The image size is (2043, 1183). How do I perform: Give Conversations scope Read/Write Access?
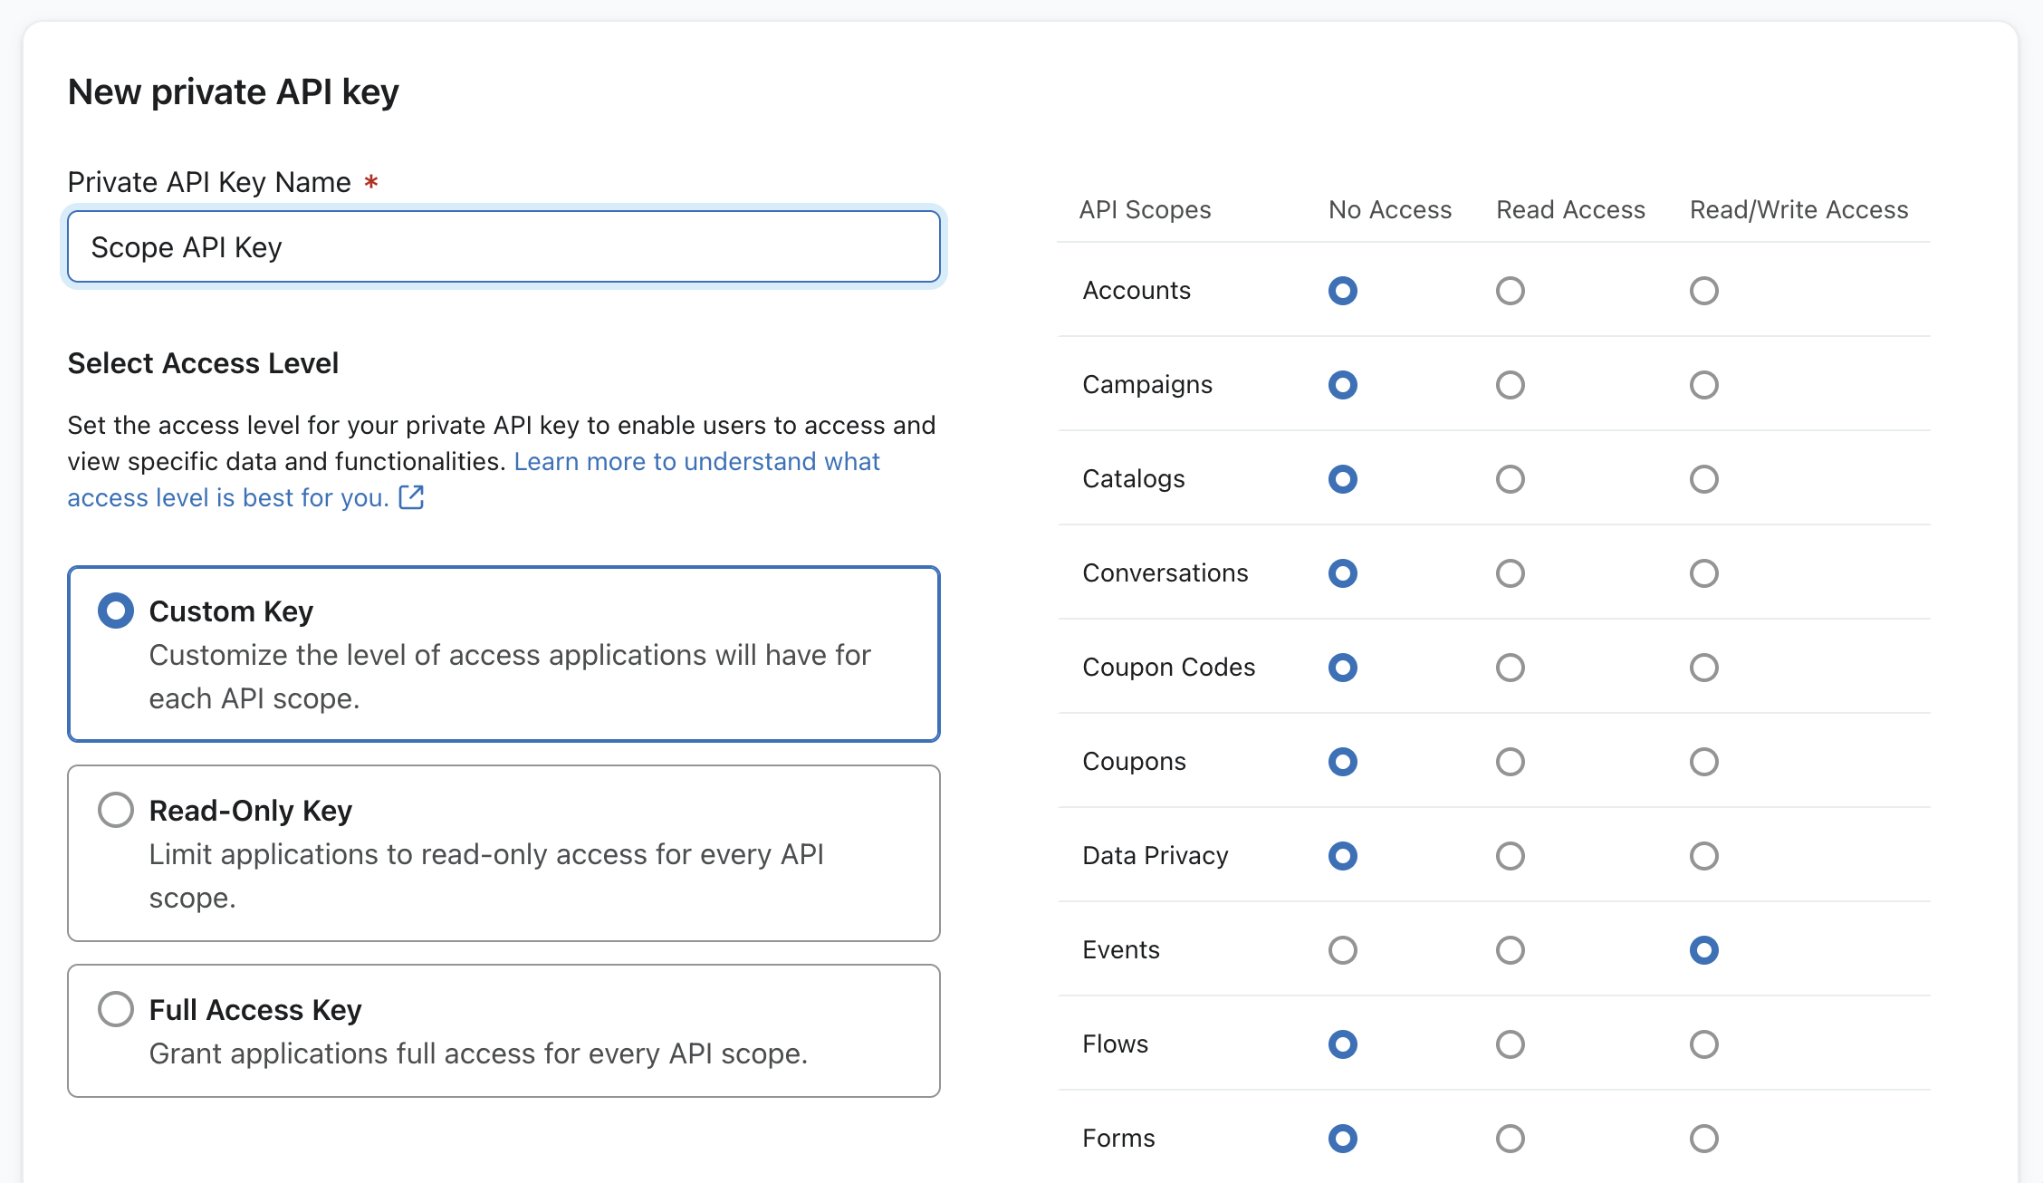coord(1703,573)
